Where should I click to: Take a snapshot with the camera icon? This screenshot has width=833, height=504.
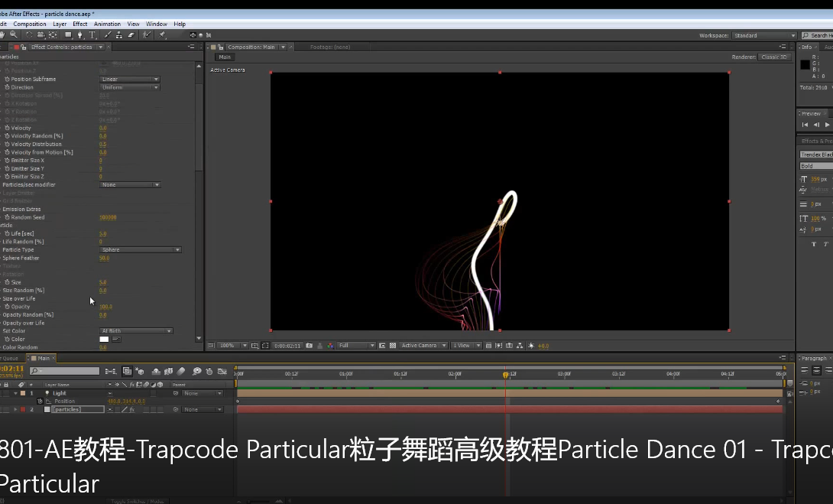[309, 346]
